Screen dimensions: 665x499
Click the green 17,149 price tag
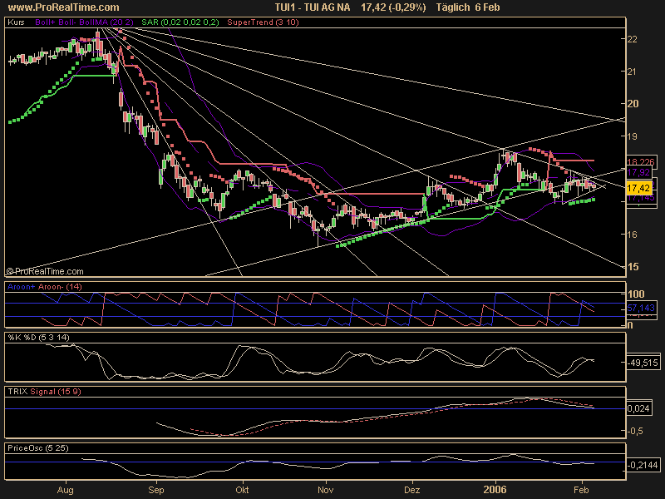coord(639,199)
